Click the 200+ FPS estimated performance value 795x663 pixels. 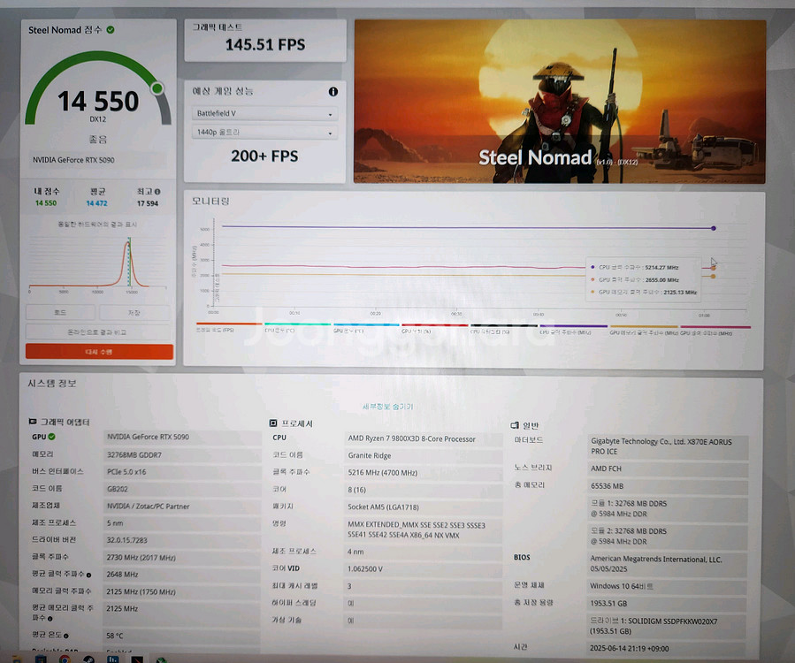tap(264, 156)
